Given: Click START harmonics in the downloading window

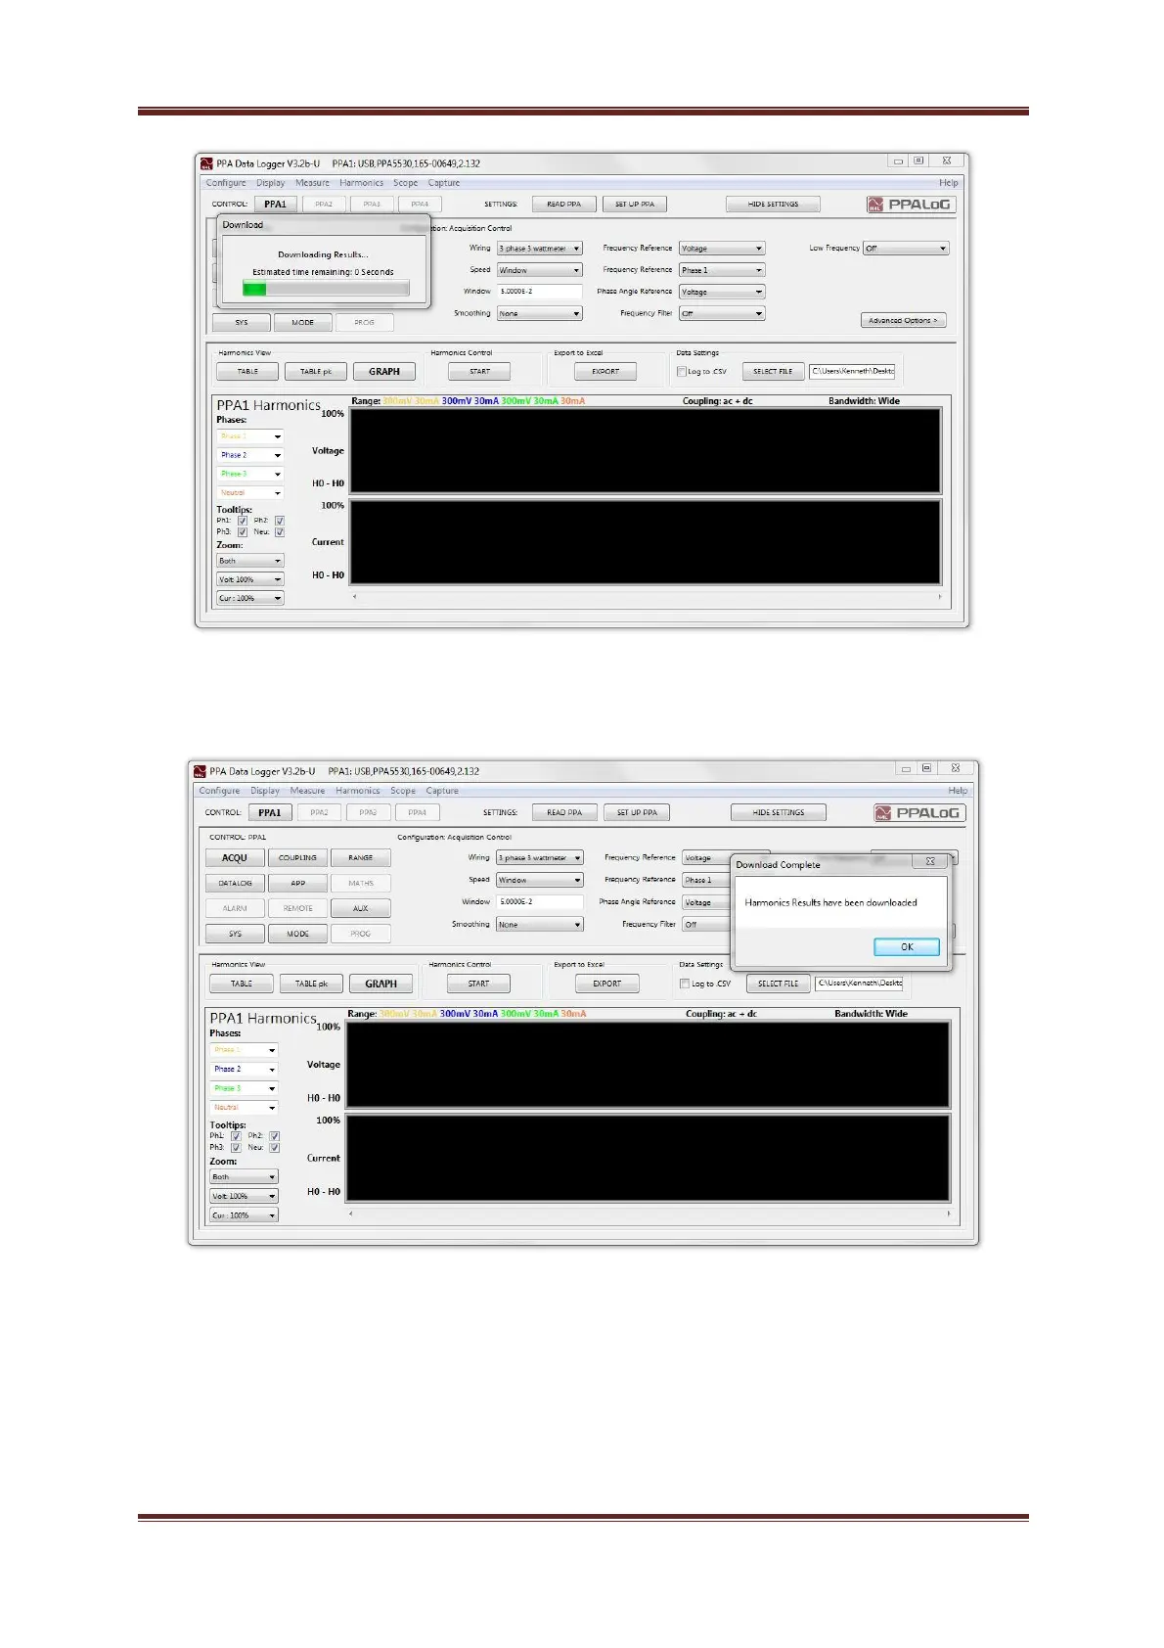Looking at the screenshot, I should [480, 372].
